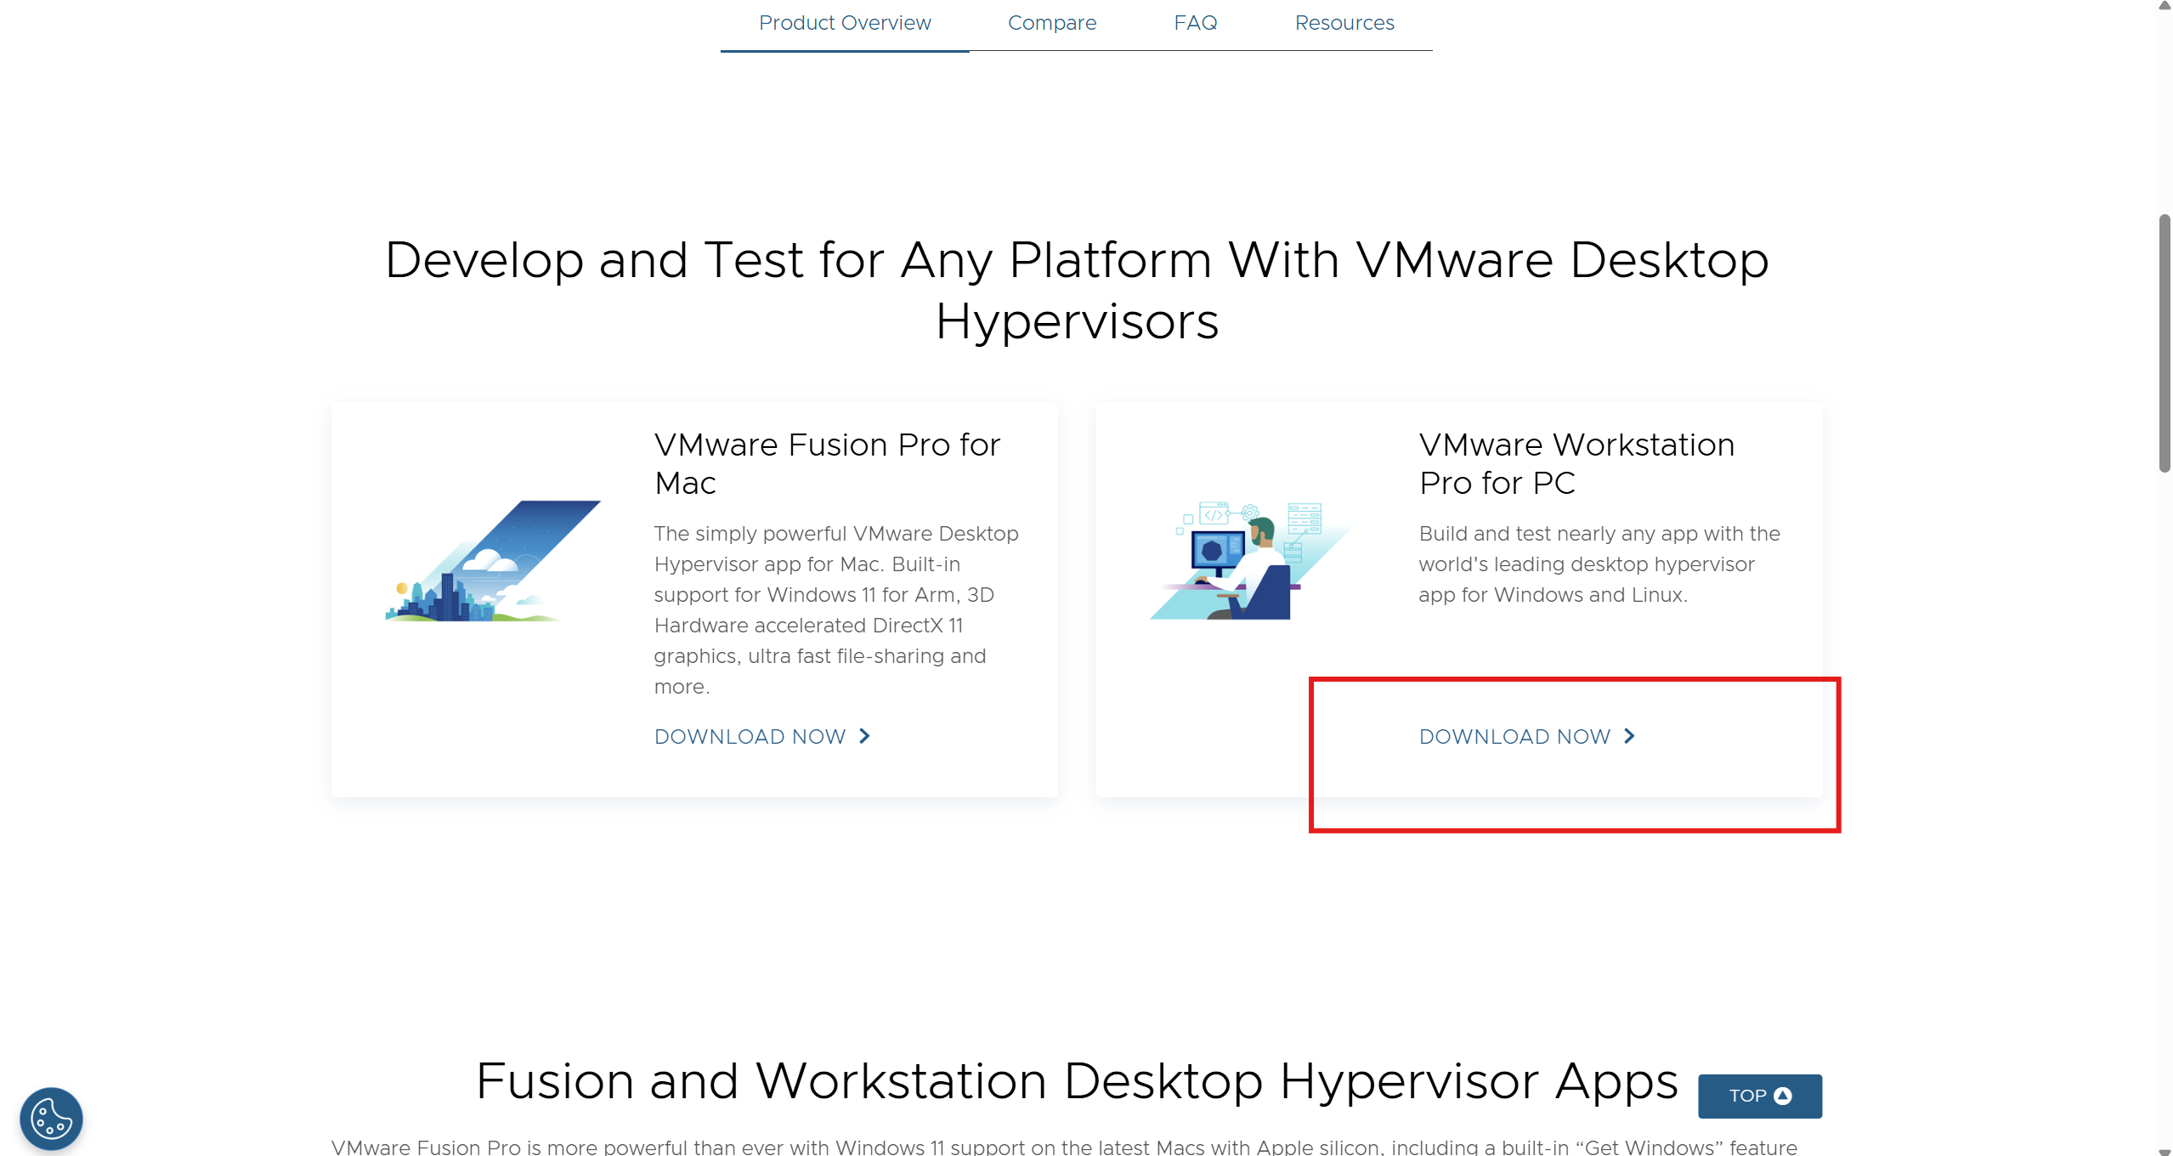Image resolution: width=2173 pixels, height=1156 pixels.
Task: Open the FAQ tab
Action: click(1195, 23)
